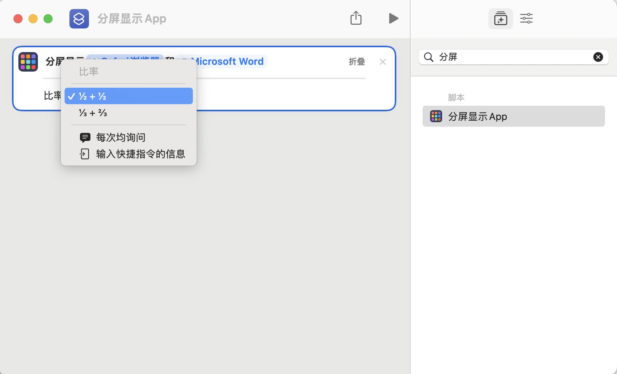Open the Safari浏览器 app token picker

[126, 60]
